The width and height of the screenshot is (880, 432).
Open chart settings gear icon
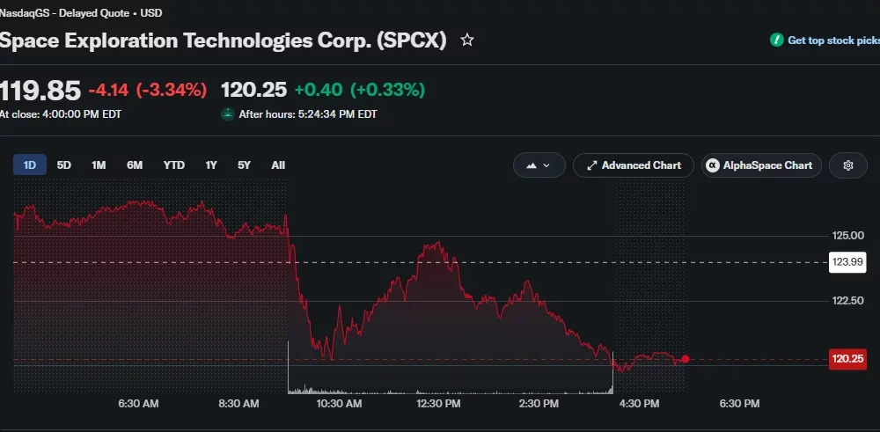pos(848,165)
